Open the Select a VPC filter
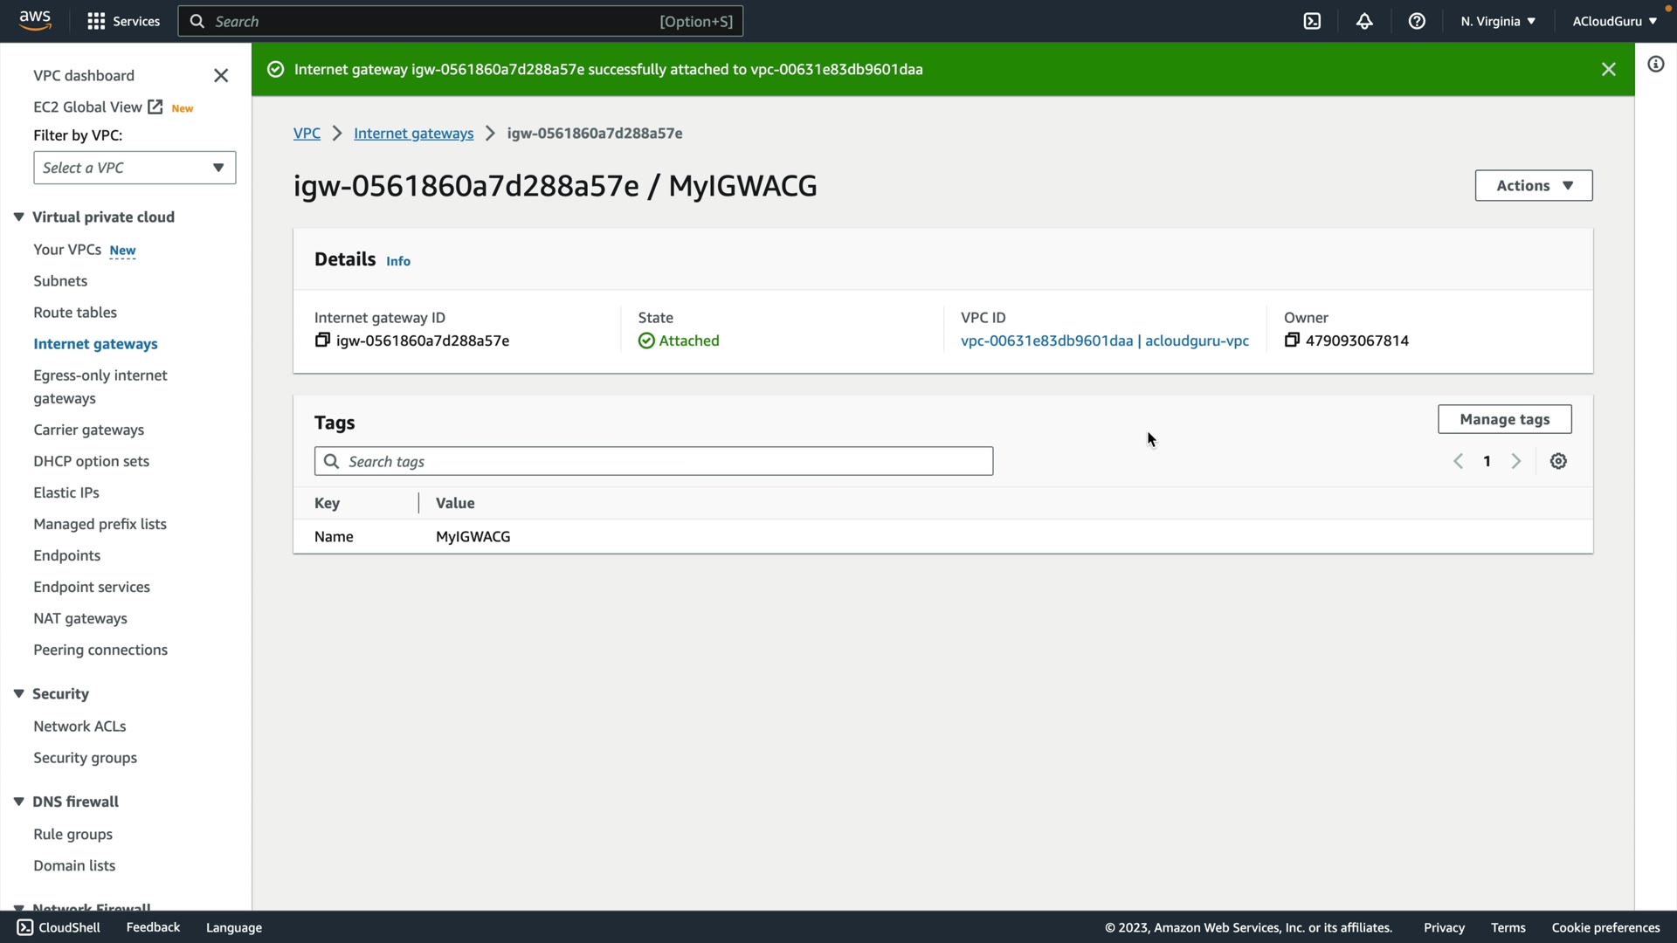 (x=135, y=168)
